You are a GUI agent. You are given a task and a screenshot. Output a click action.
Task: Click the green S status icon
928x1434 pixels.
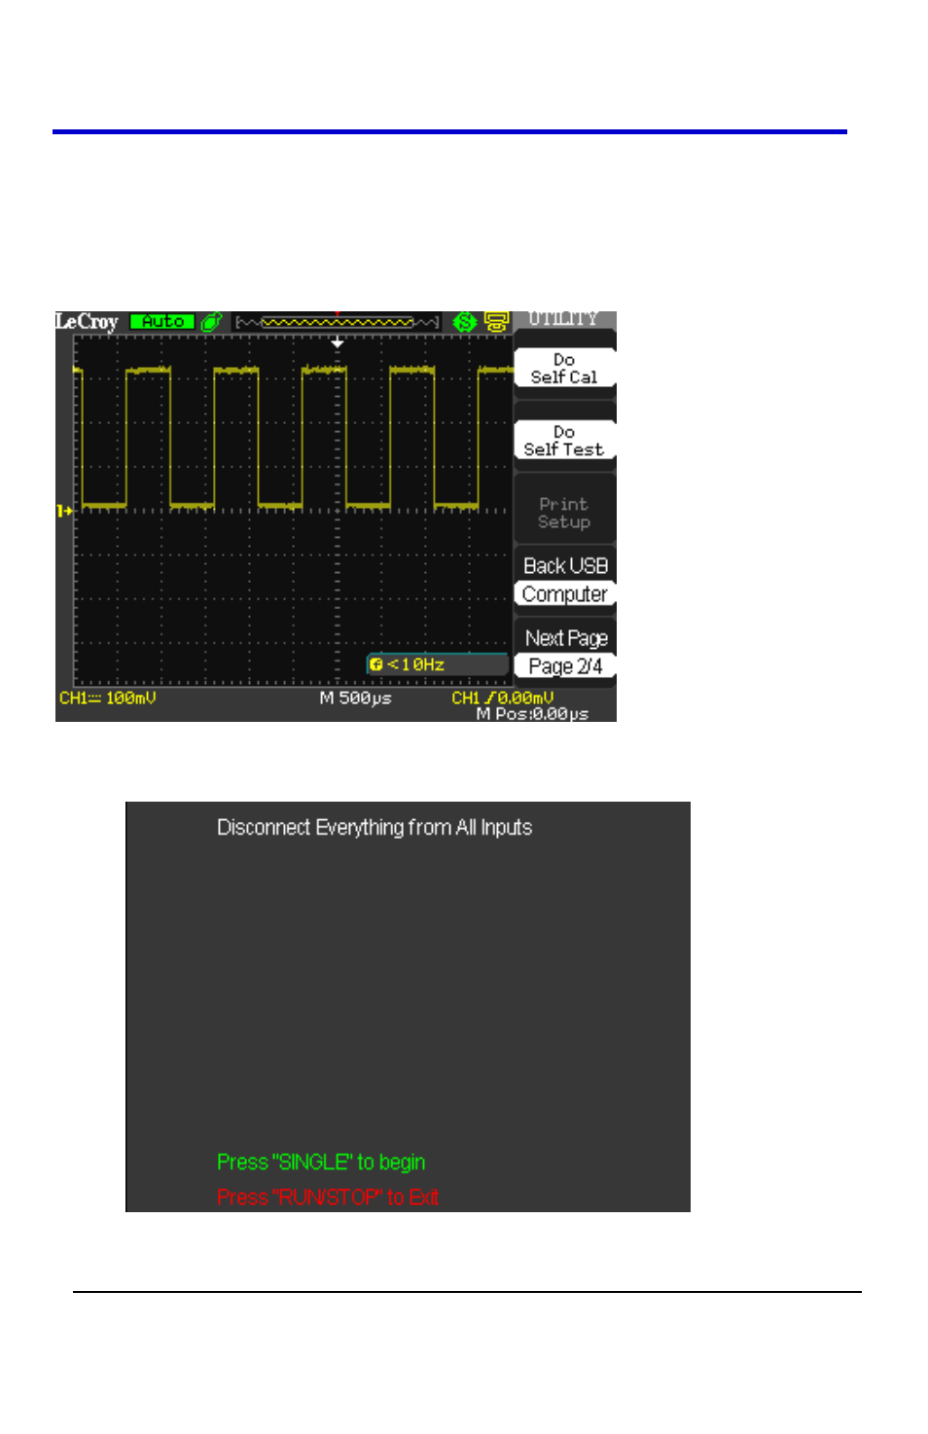click(x=465, y=322)
